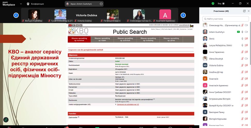Click Home link on KBO page

(x=153, y=29)
